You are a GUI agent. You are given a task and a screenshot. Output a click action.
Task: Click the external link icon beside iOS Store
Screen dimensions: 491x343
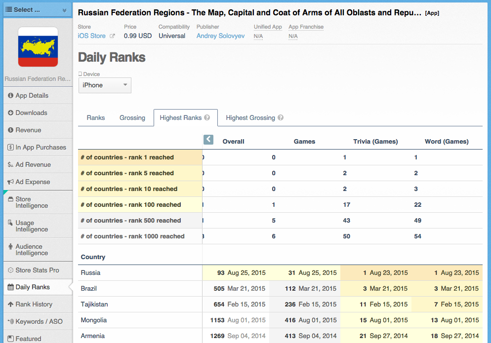(x=113, y=36)
